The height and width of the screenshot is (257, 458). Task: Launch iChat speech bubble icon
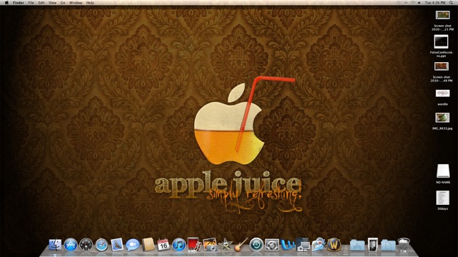coord(132,245)
